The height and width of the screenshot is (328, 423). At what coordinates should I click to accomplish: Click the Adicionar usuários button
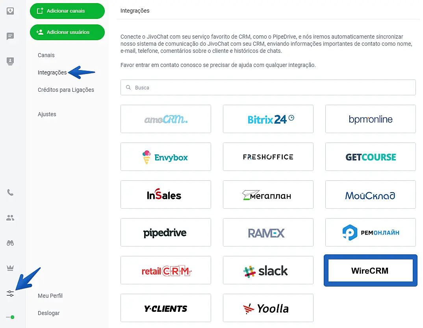pyautogui.click(x=67, y=32)
